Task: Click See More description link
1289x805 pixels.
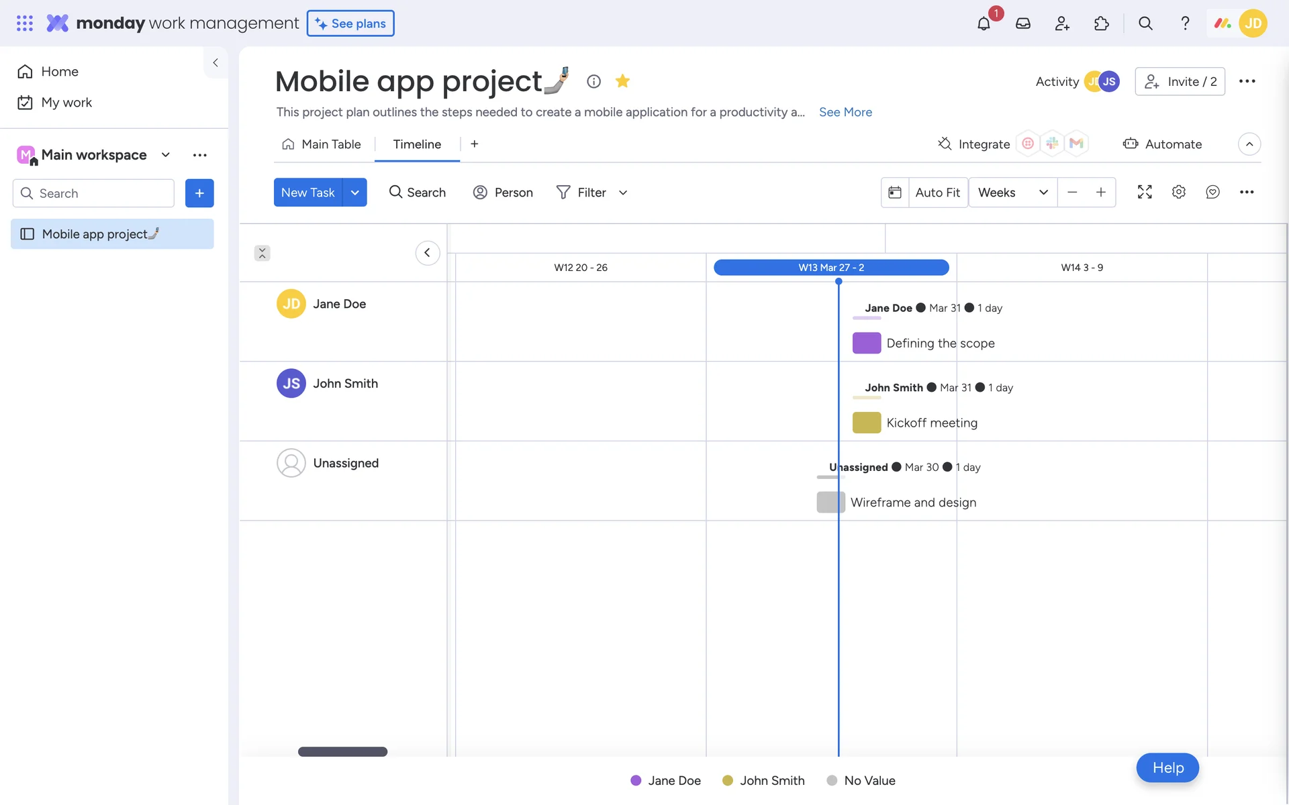Action: click(x=845, y=112)
